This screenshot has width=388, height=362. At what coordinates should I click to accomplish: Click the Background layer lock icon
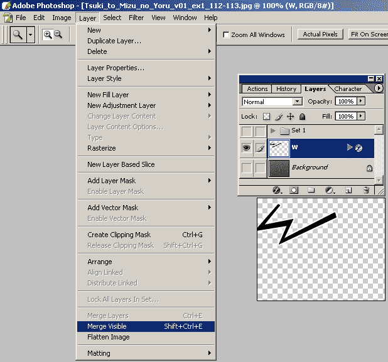click(x=369, y=168)
